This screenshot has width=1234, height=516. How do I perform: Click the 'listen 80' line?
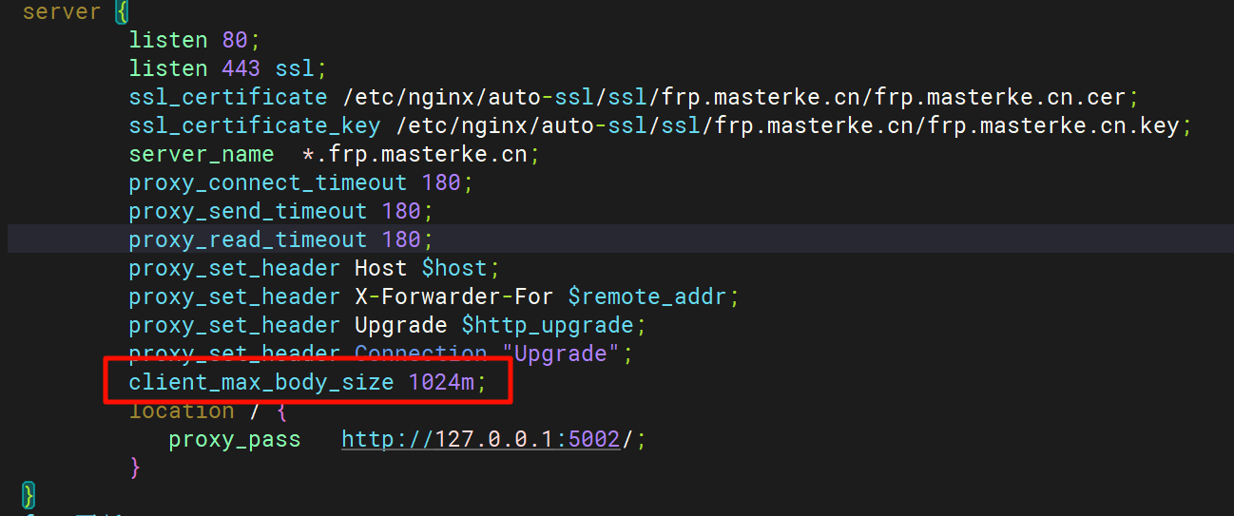(194, 40)
